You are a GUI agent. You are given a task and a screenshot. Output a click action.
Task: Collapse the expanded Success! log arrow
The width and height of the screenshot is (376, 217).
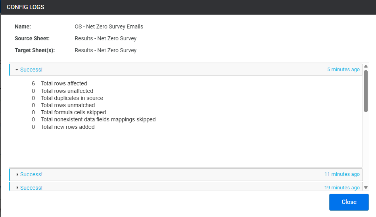(17, 70)
